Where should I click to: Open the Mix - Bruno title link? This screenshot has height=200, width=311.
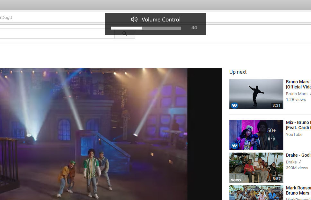(x=298, y=125)
